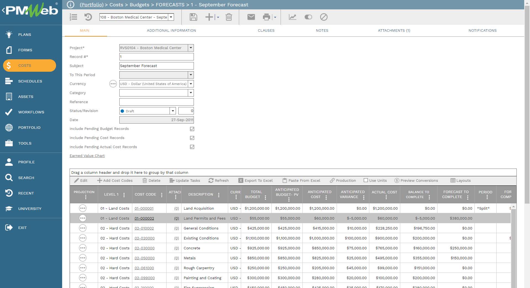Open University from the sidebar

[x=30, y=209]
